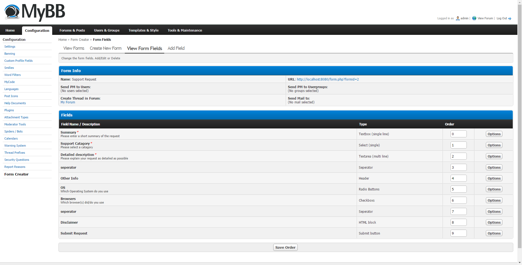Focus the order field for Browsers
Viewport: 522px width, 265px height.
point(458,201)
